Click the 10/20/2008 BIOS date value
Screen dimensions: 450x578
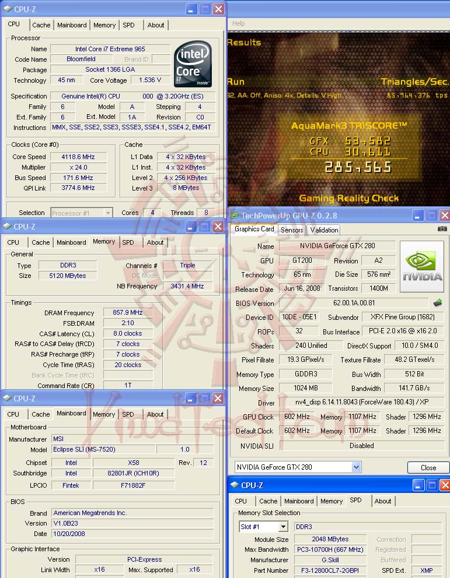tap(132, 534)
